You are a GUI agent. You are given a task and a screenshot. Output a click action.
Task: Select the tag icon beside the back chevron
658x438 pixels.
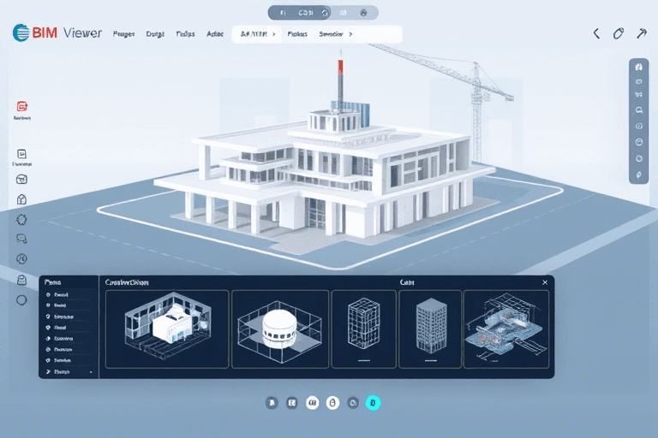[x=619, y=34]
